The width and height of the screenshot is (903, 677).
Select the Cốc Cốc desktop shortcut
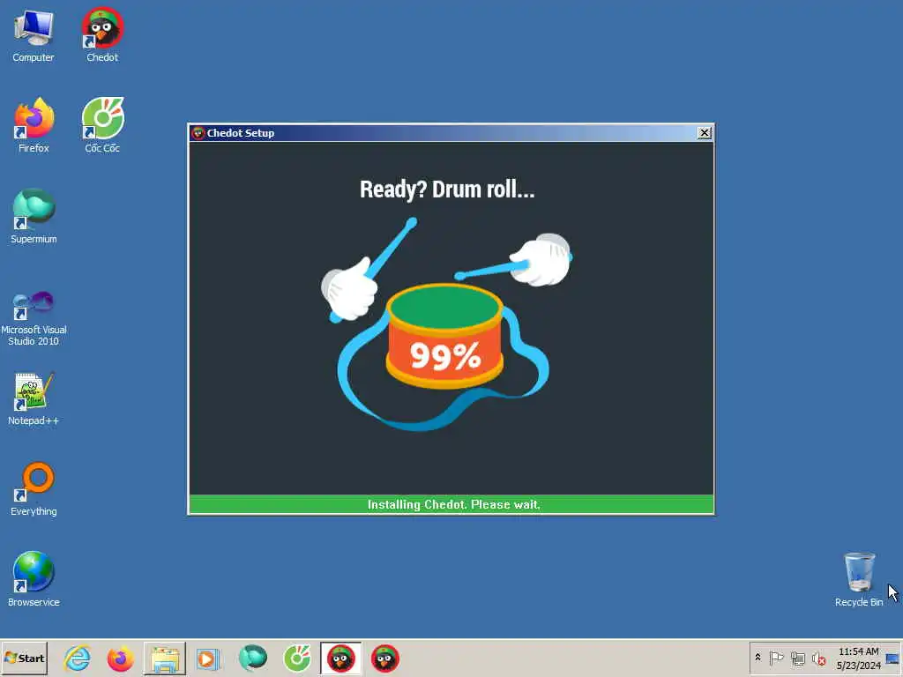pyautogui.click(x=102, y=125)
